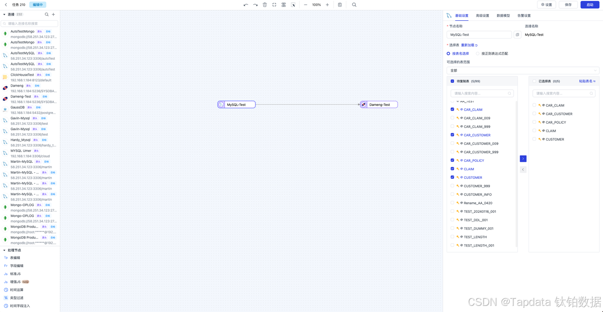
Task: Click the 保存 save button
Action: click(568, 5)
